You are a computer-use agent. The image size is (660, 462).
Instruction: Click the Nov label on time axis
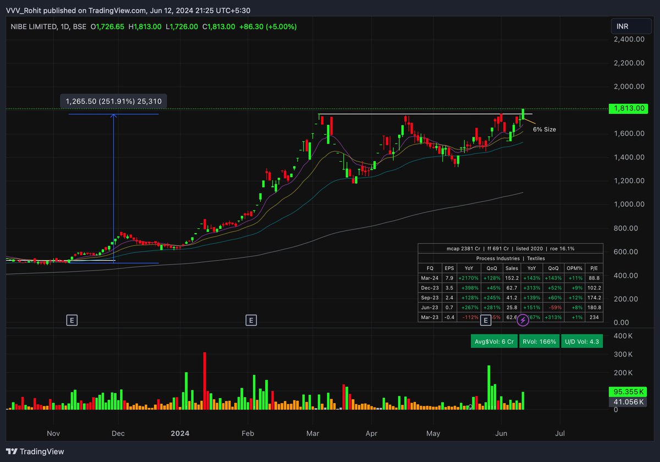coord(53,433)
